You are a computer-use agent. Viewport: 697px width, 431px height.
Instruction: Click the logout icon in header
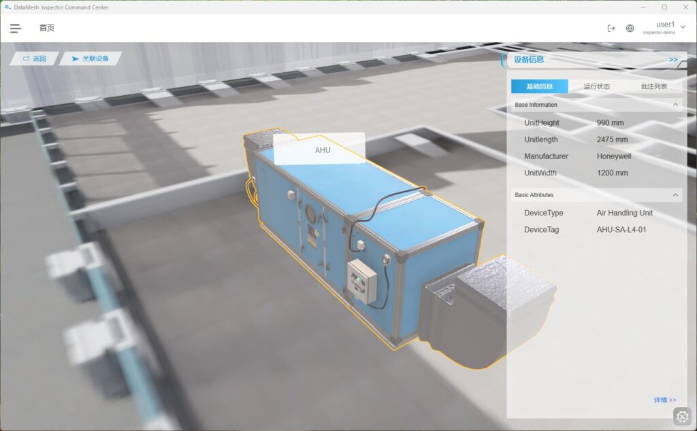point(611,29)
